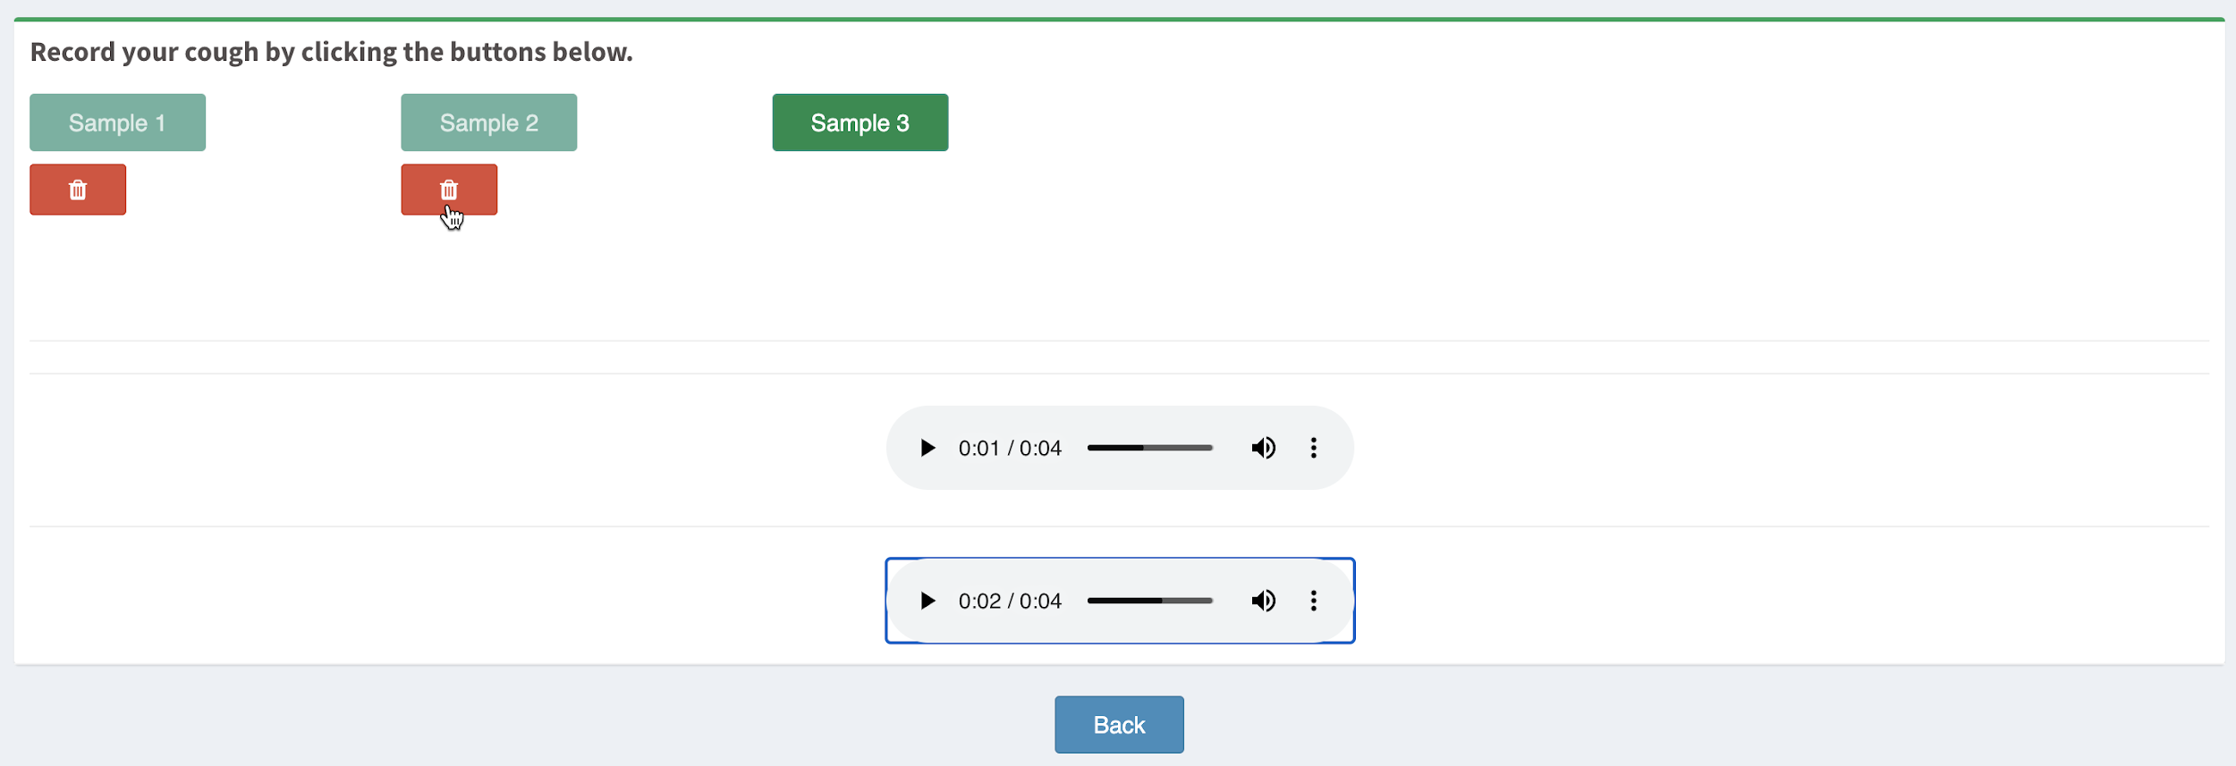Go back using the Back button
This screenshot has width=2236, height=766.
click(1118, 725)
